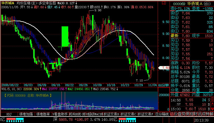
Task: Click stock code 000069 in quote header
Action: coord(179,4)
